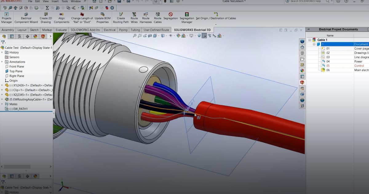The height and width of the screenshot is (194, 369).
Task: Switch to the Piping tab
Action: pyautogui.click(x=123, y=30)
